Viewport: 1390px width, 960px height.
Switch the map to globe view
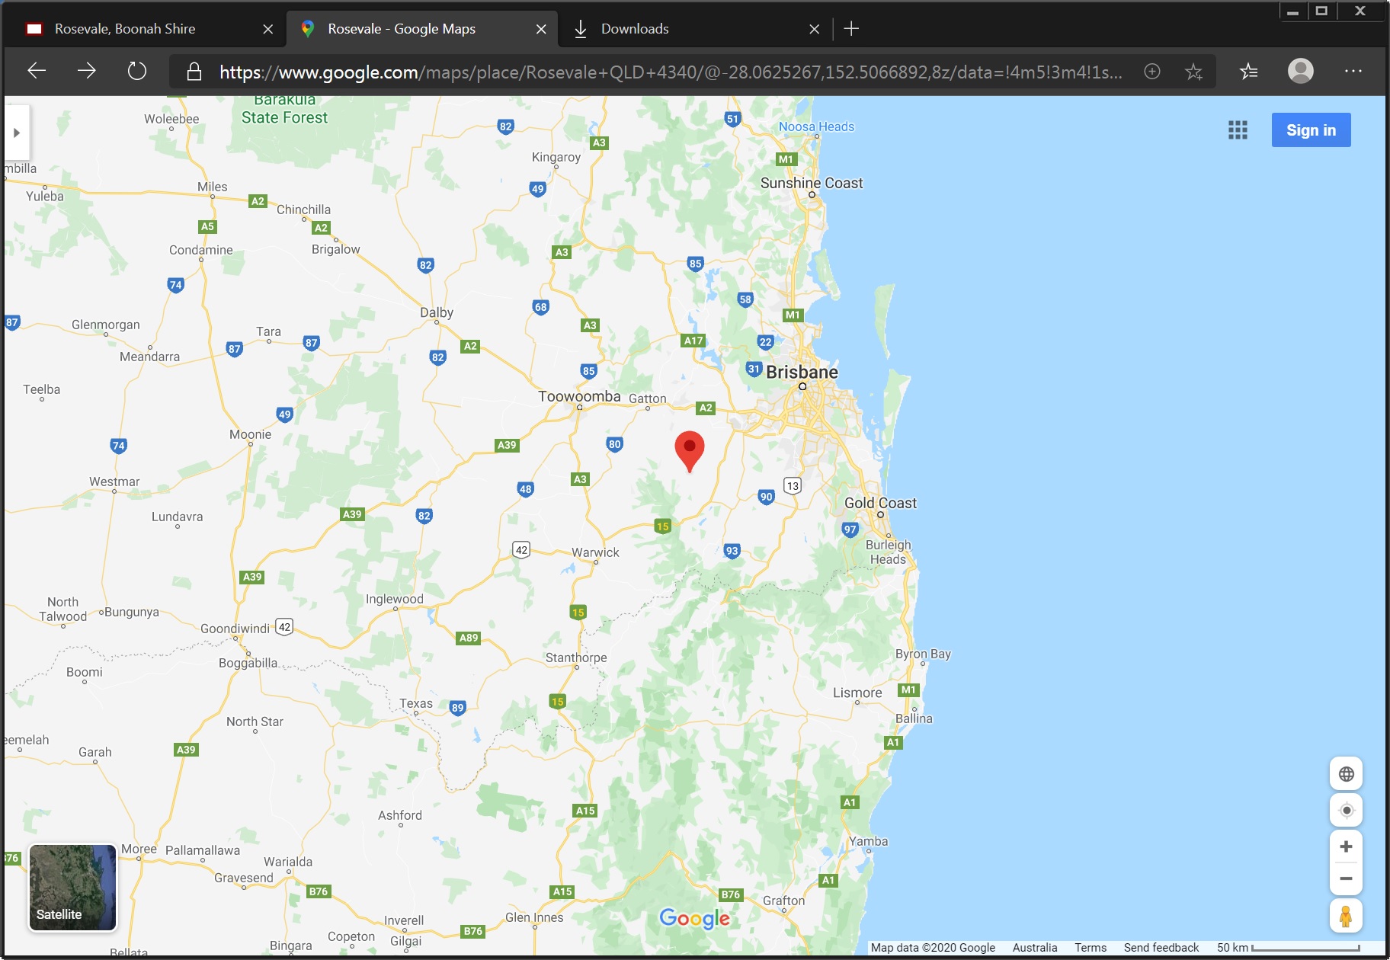click(1346, 774)
